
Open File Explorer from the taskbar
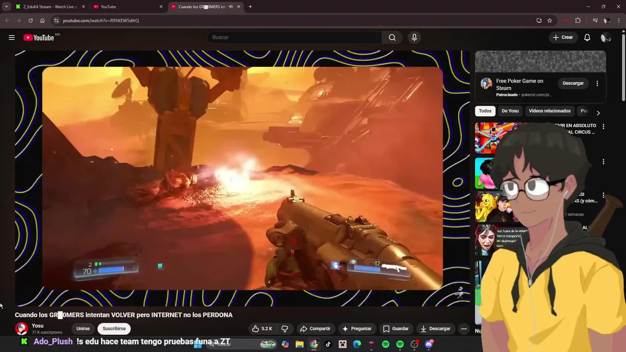pyautogui.click(x=300, y=344)
